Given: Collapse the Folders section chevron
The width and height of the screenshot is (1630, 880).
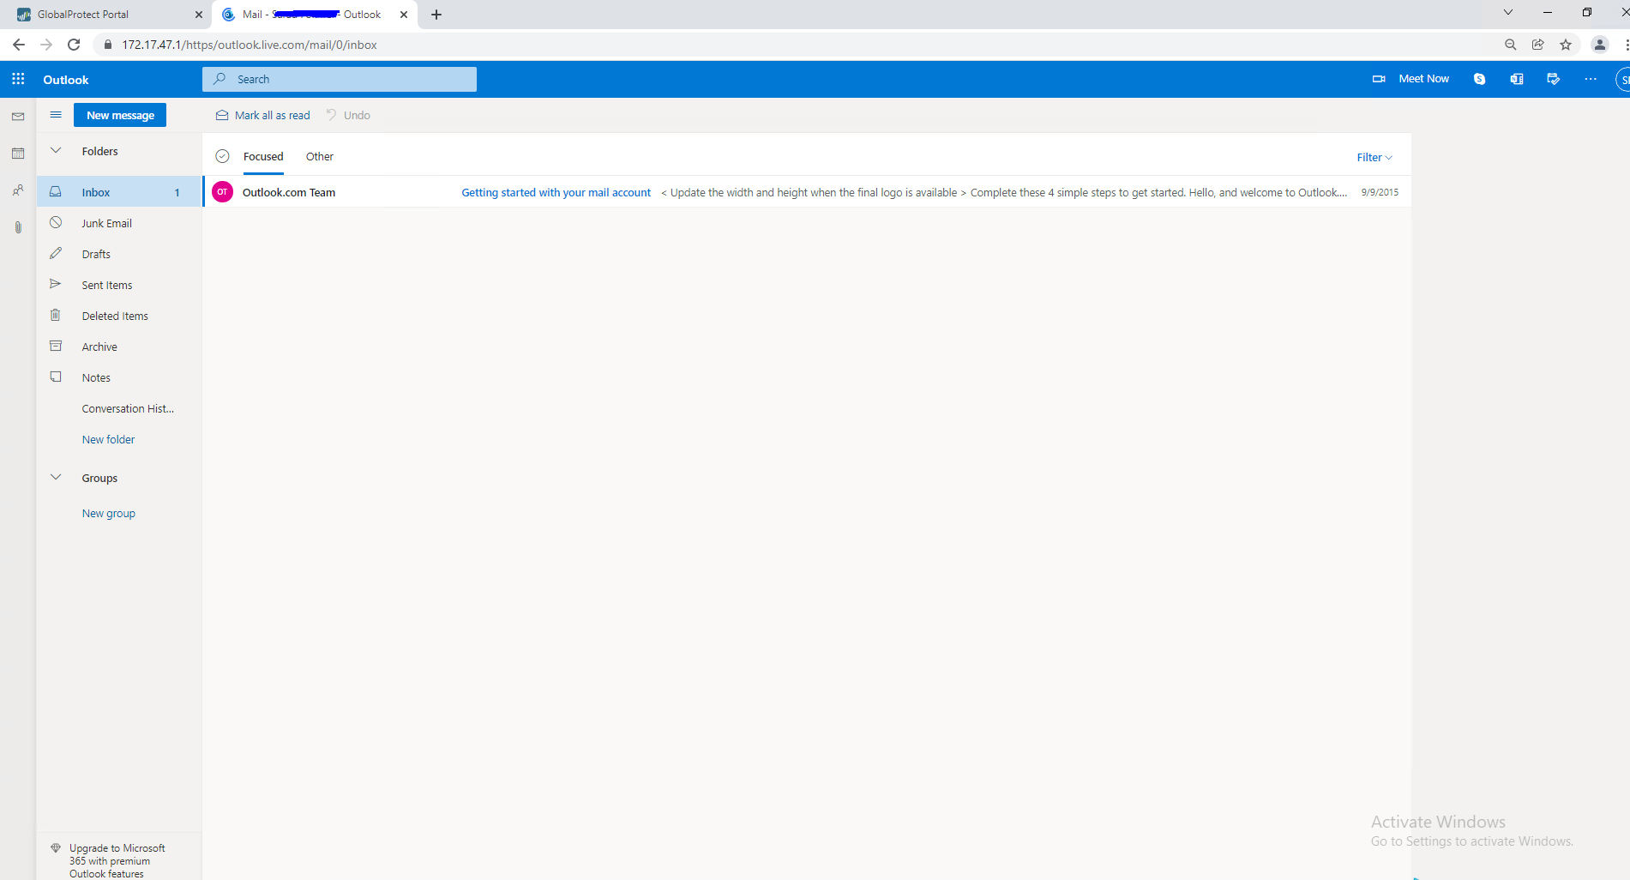Looking at the screenshot, I should click(x=56, y=150).
